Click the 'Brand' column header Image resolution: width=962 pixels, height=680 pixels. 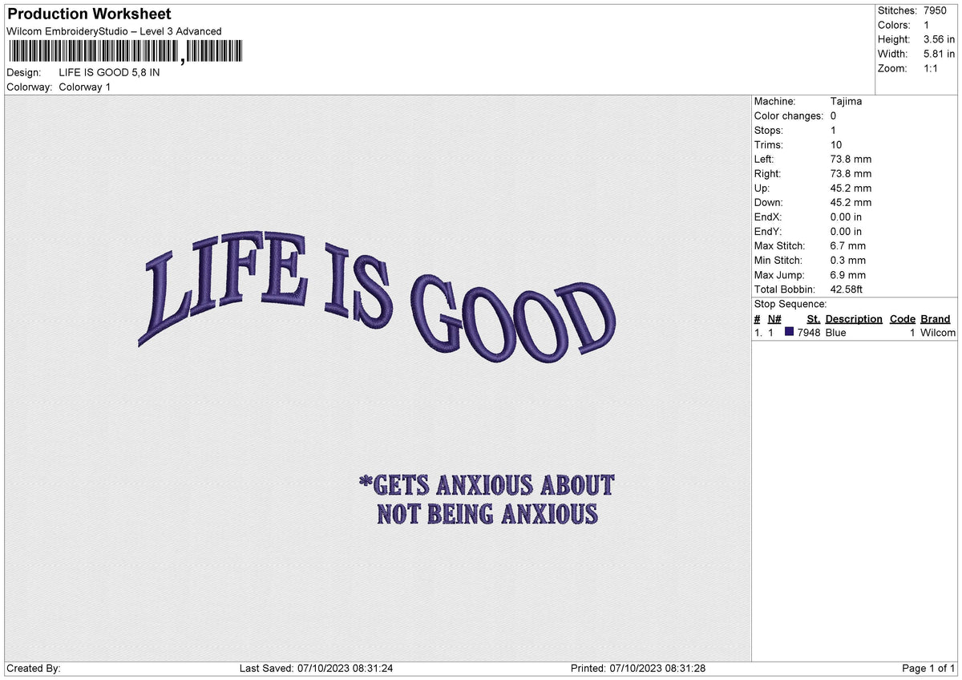click(936, 319)
